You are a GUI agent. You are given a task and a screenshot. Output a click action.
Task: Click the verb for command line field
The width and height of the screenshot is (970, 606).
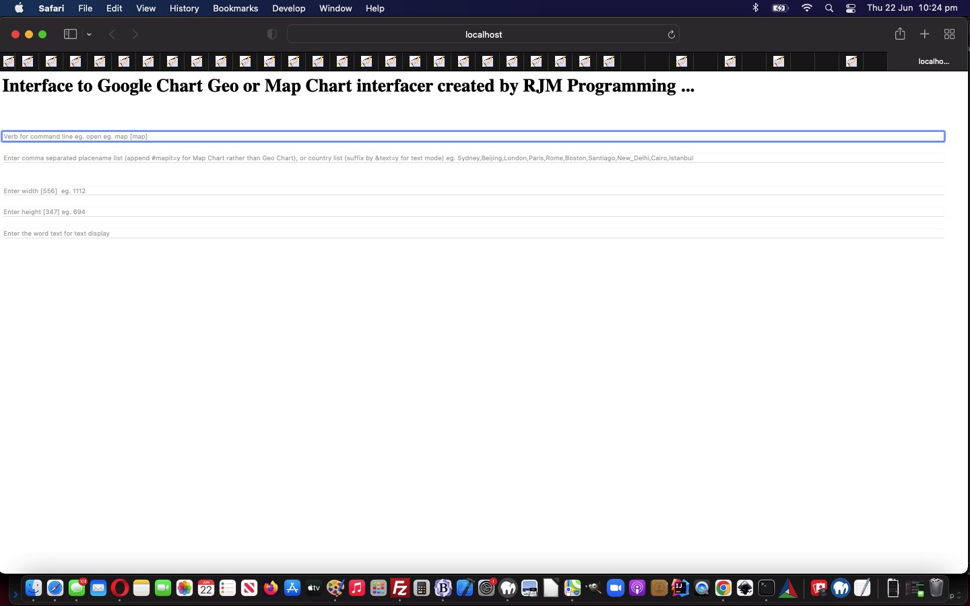coord(473,137)
